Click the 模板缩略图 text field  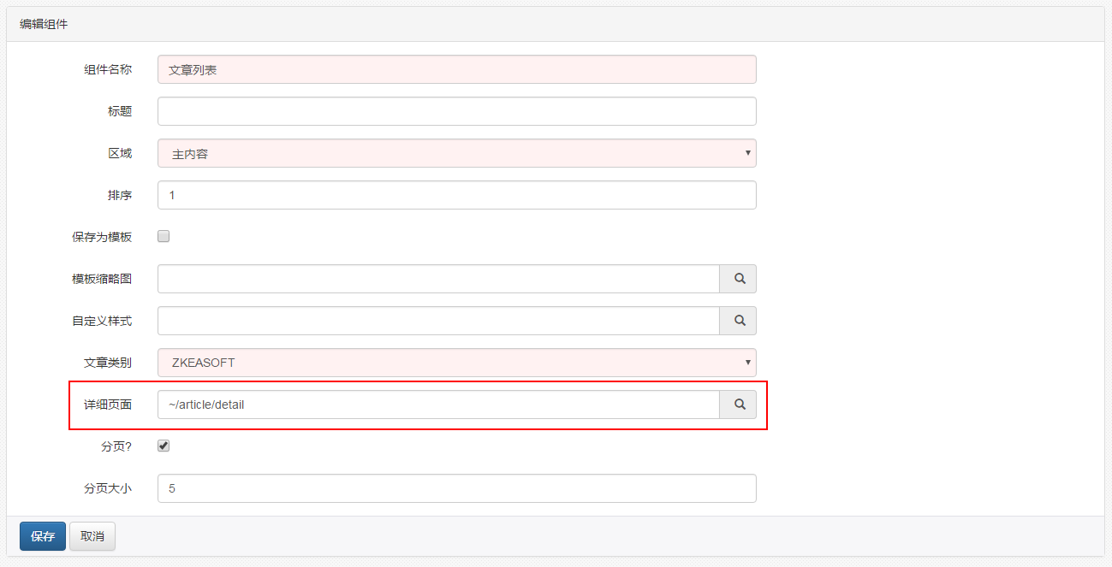click(x=438, y=279)
